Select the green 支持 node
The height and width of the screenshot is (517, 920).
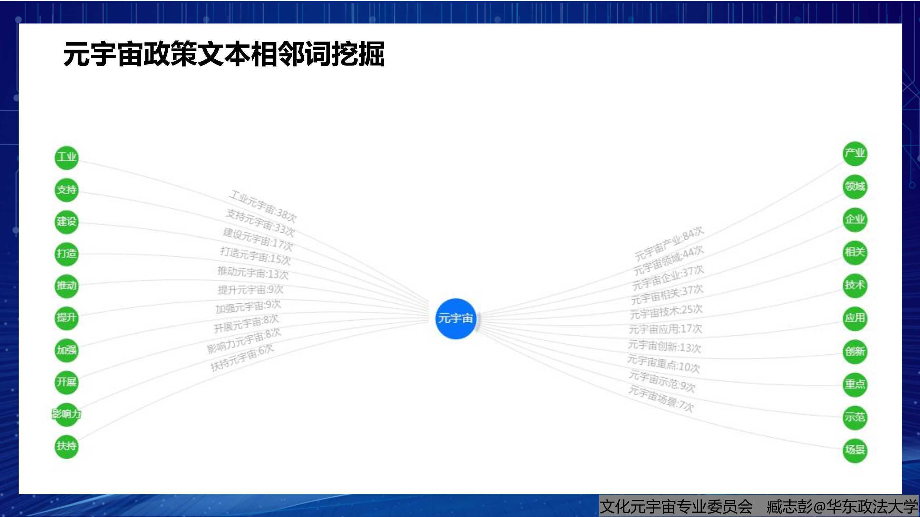click(x=66, y=190)
